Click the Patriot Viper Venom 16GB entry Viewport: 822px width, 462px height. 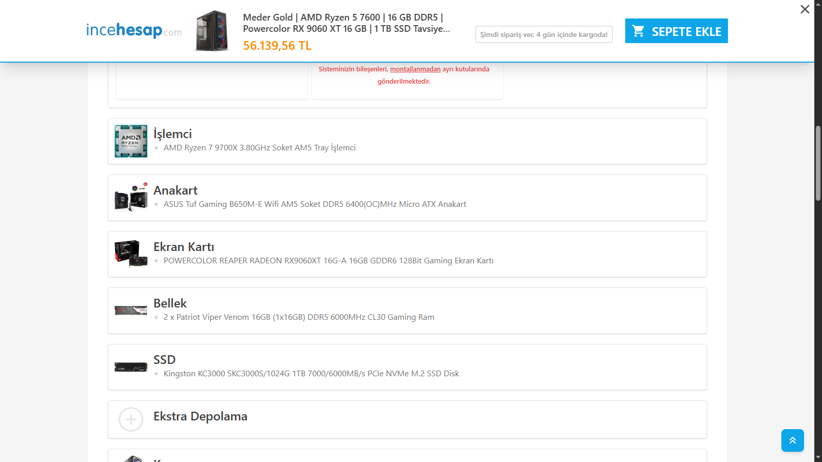pyautogui.click(x=299, y=317)
